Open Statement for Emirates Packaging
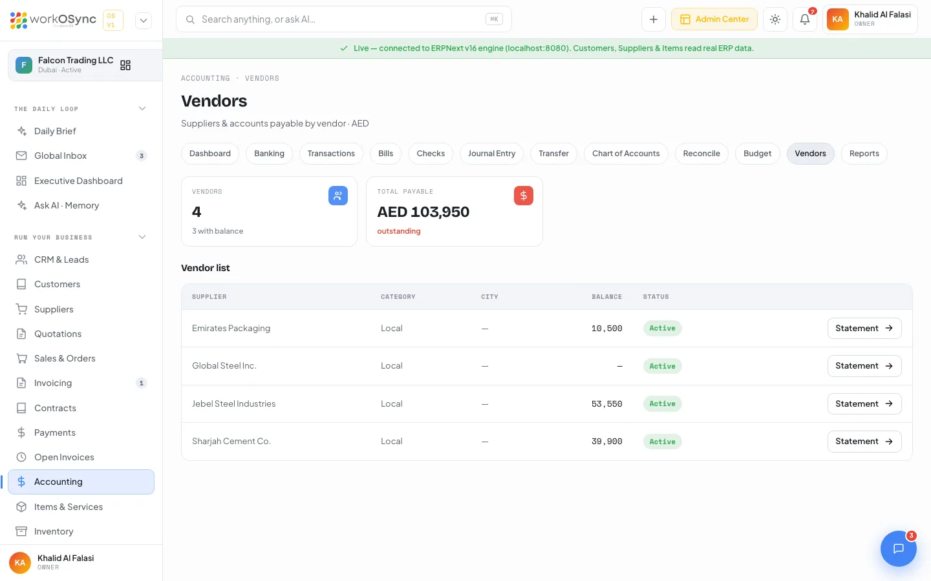Screen dimensions: 931x581 (x=864, y=328)
